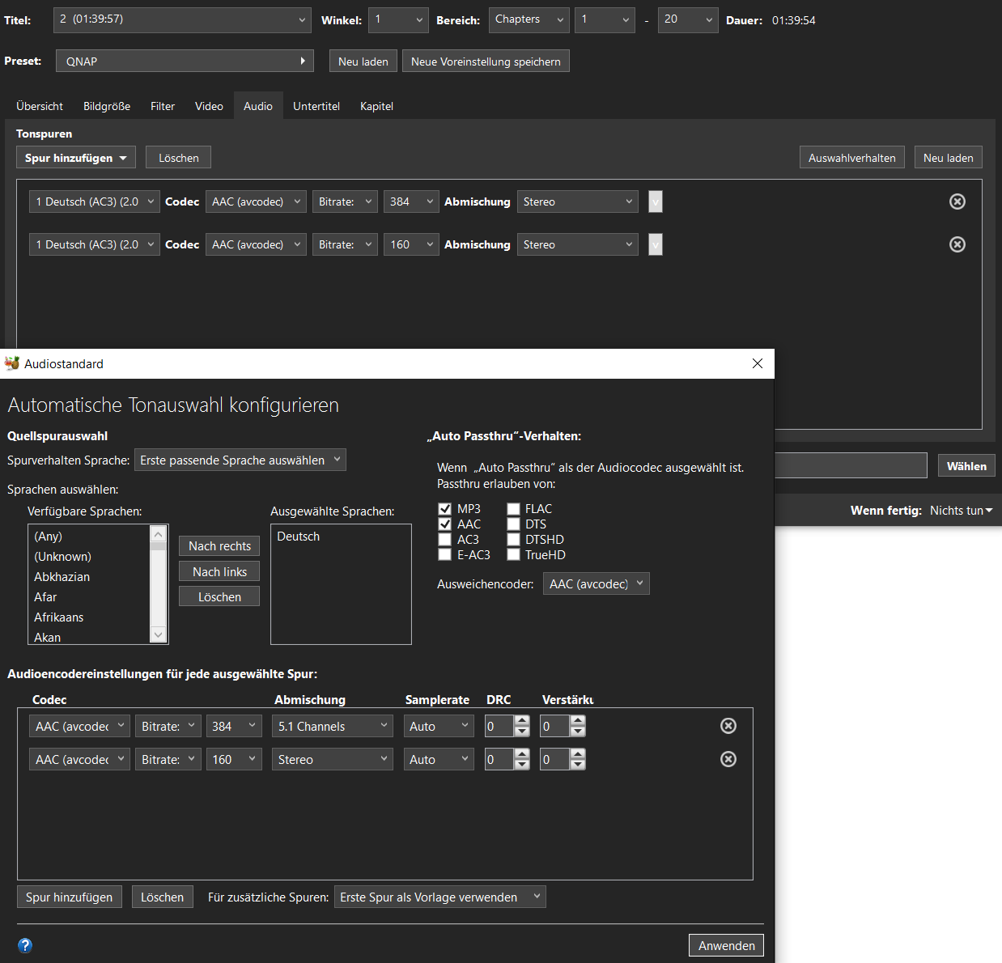Select Abkhazian in available languages
The width and height of the screenshot is (1002, 963).
(62, 577)
